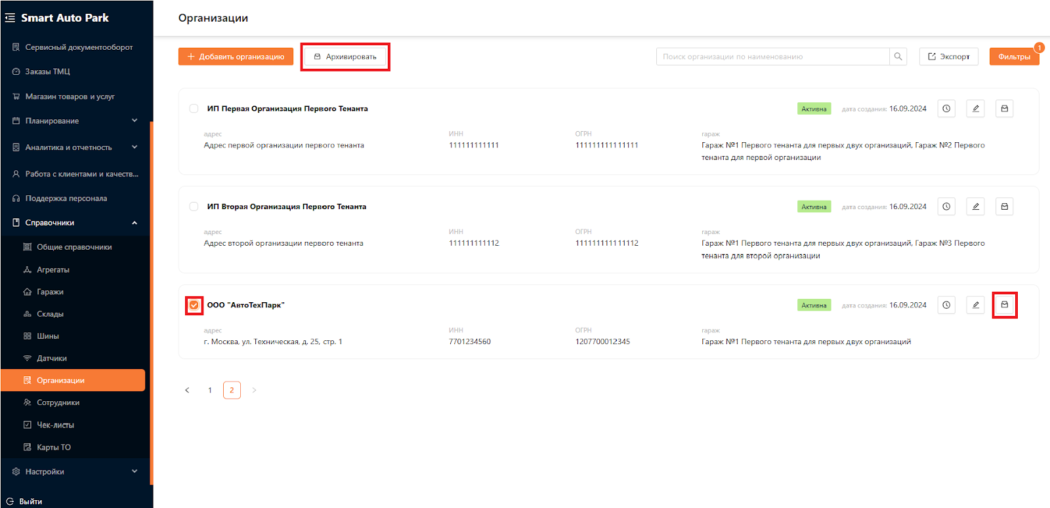
Task: Click the hamburger menu icon beside Smart Auto Park
Action: (x=10, y=18)
